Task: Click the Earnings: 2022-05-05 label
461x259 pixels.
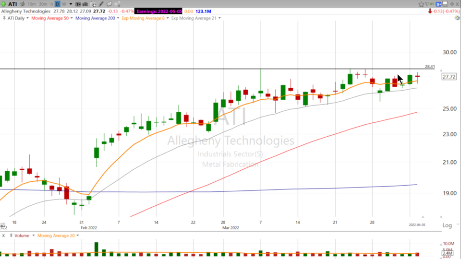Action: point(159,11)
